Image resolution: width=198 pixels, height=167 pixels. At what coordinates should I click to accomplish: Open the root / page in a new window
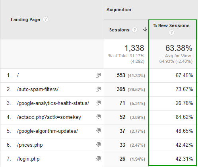click(x=98, y=75)
